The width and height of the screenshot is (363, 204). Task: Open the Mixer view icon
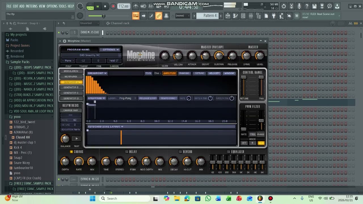(251, 16)
